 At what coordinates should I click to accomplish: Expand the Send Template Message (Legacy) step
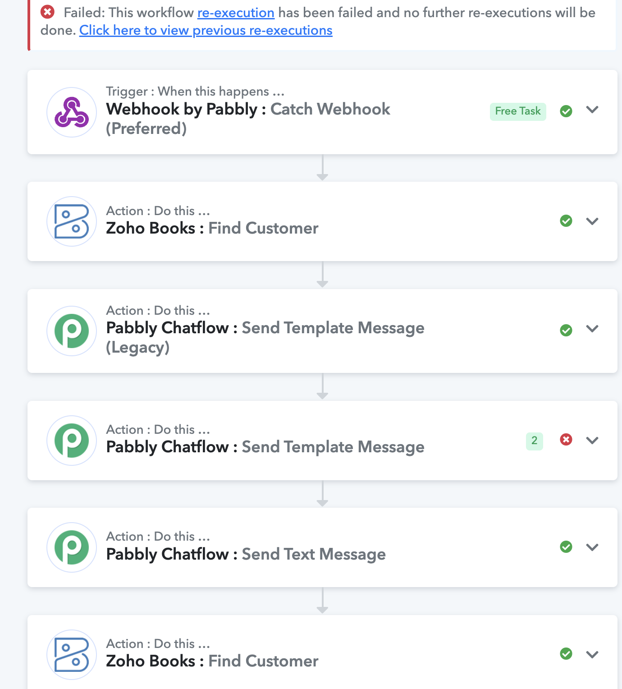(x=592, y=329)
